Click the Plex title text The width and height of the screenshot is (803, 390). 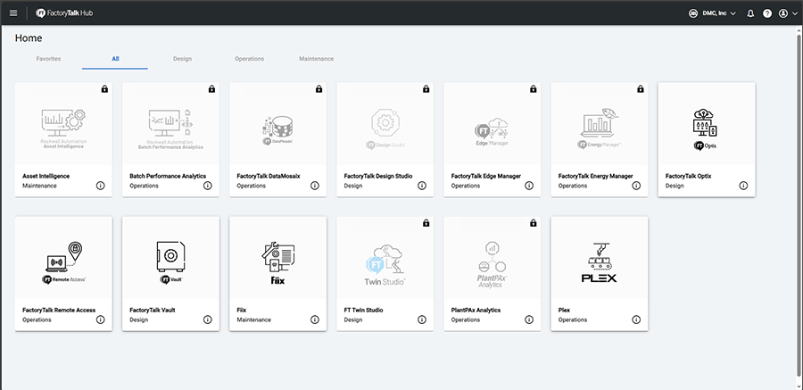coord(564,310)
